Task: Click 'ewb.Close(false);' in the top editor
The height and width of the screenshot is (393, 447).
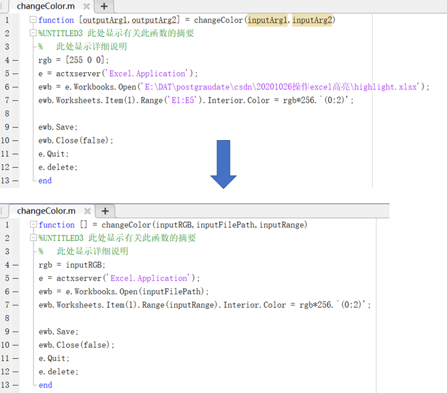Action: tap(76, 140)
